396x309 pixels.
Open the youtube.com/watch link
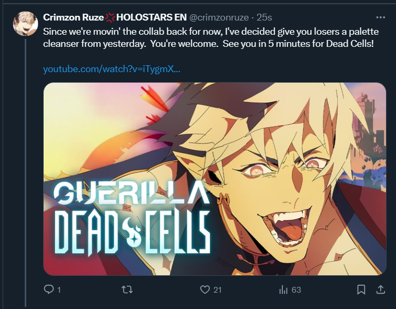[x=111, y=69]
